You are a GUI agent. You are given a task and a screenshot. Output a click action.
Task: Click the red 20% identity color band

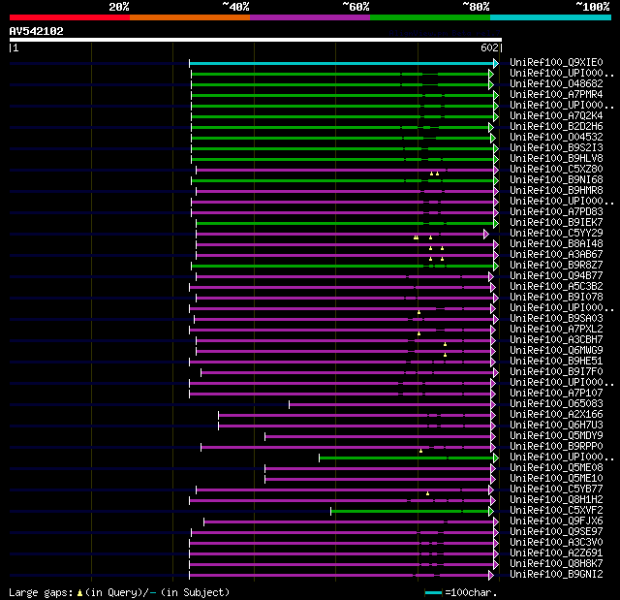pyautogui.click(x=70, y=17)
